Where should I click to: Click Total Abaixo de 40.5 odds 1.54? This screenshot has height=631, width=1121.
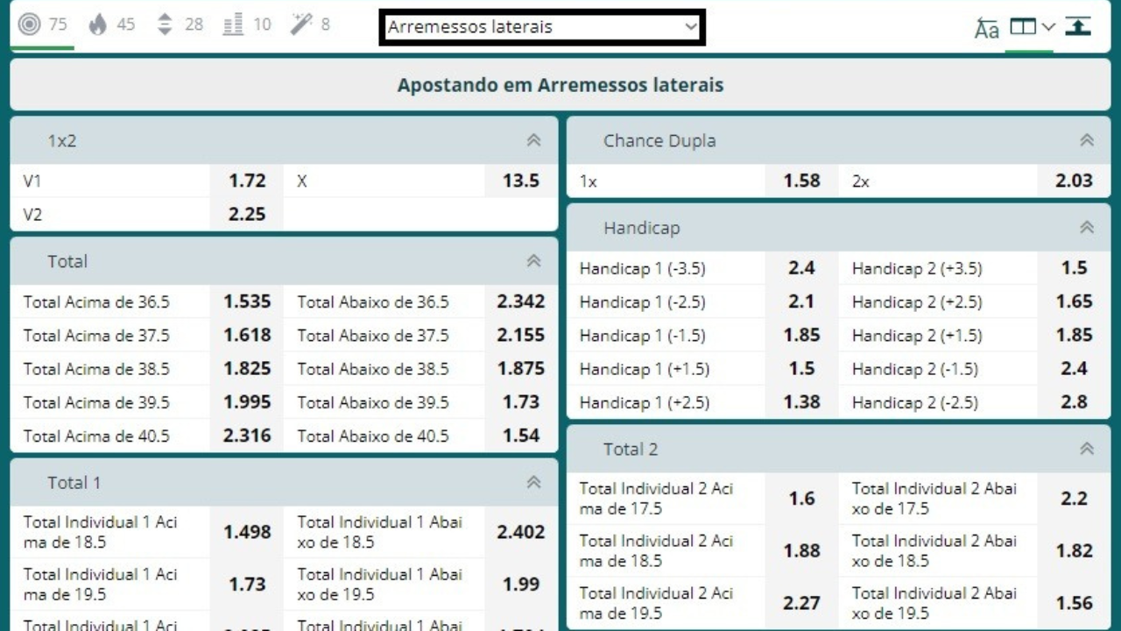[521, 435]
